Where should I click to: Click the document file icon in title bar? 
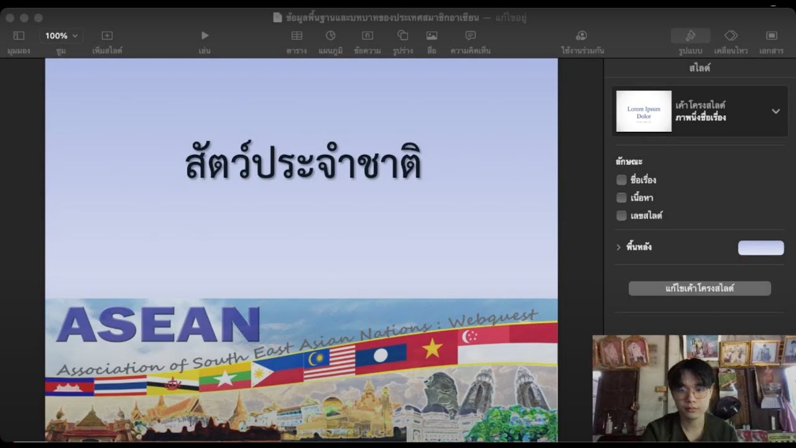click(277, 17)
